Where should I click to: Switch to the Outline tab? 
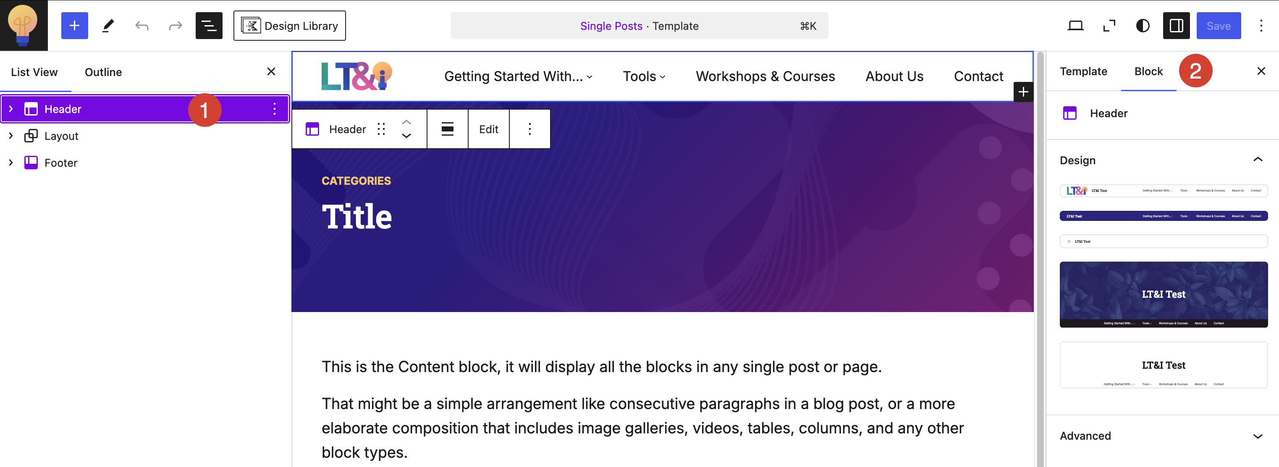[x=103, y=72]
